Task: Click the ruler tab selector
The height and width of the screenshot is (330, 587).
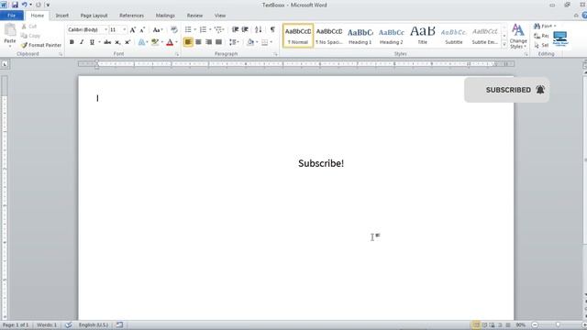Action: click(x=5, y=64)
